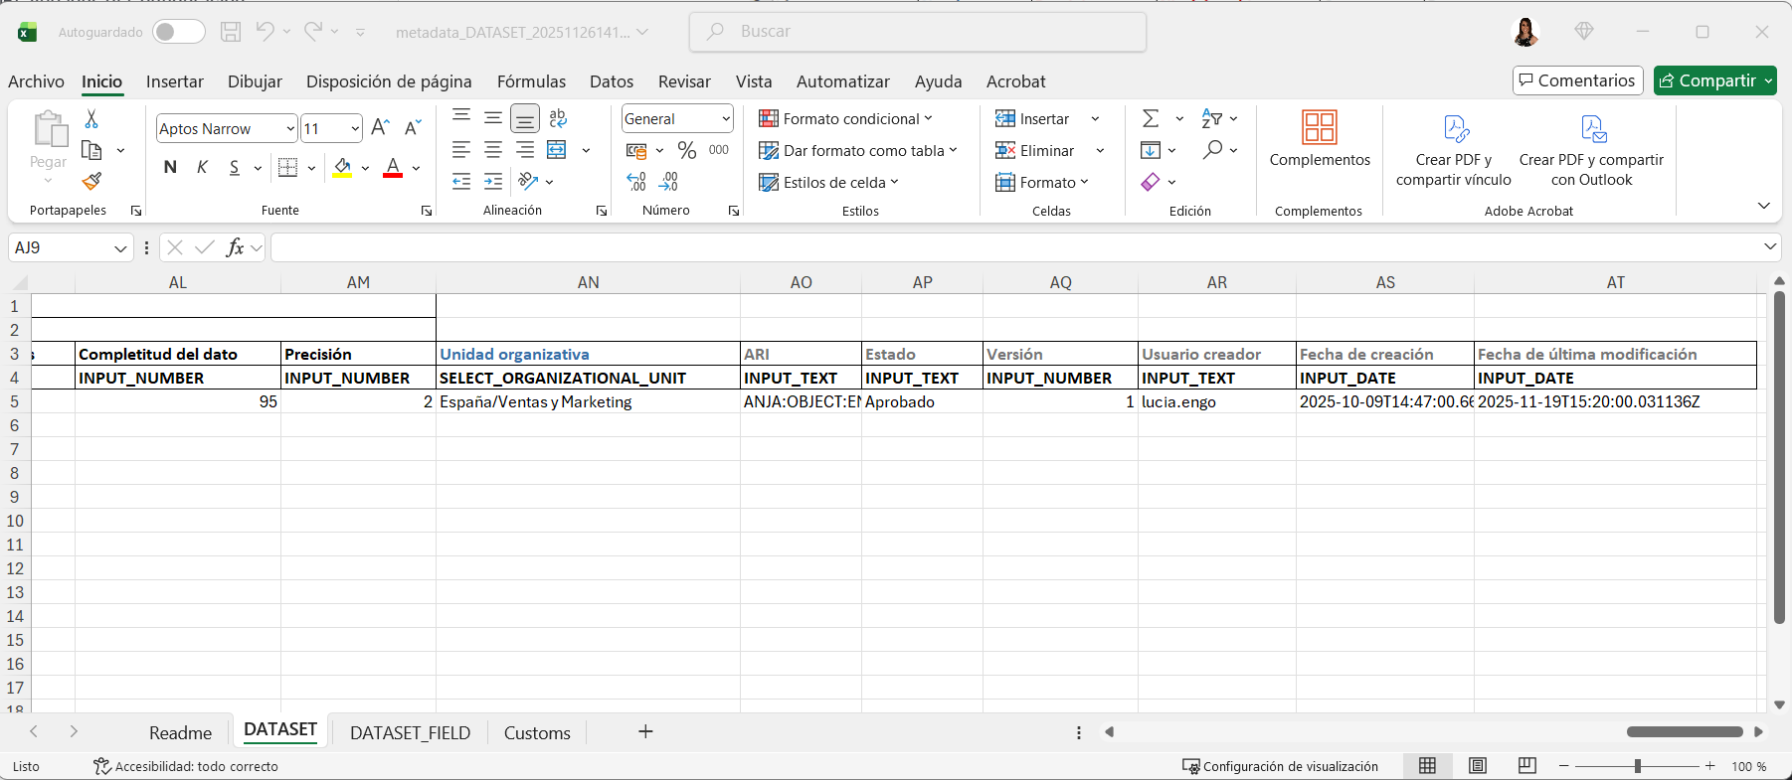Click the Buscar search box
The height and width of the screenshot is (780, 1792).
[x=917, y=32]
